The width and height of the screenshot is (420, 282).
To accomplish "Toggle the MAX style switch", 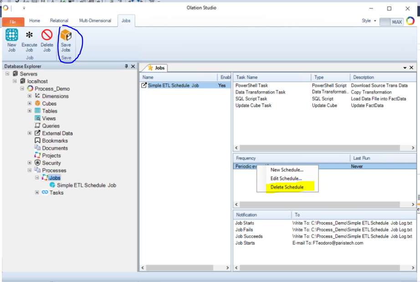I will [391, 22].
